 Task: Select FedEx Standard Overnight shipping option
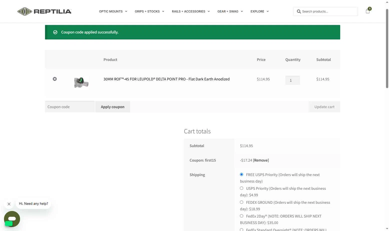[x=241, y=230]
